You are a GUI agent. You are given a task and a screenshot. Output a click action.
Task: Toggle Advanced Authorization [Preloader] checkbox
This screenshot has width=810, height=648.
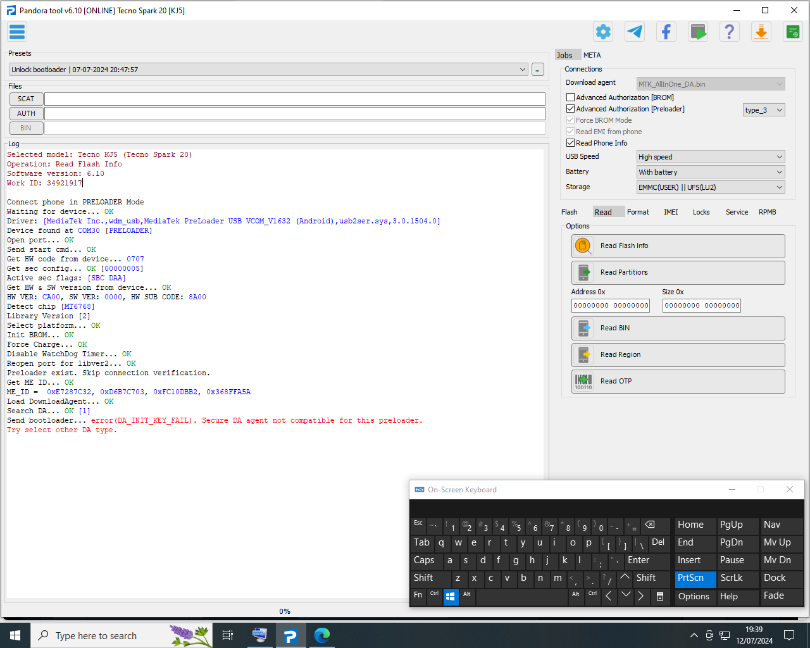[571, 109]
